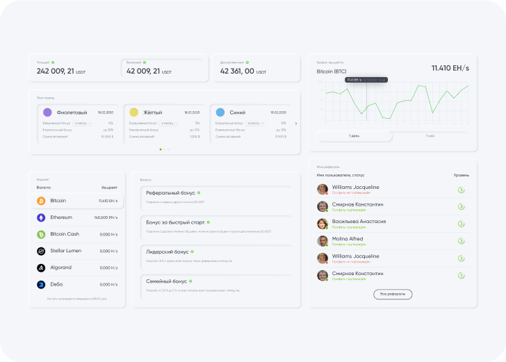
Task: Open period dropdown in the Синий card
Action: pyautogui.click(x=255, y=123)
